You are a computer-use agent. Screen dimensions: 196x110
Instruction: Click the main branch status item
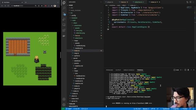pyautogui.click(x=69, y=109)
